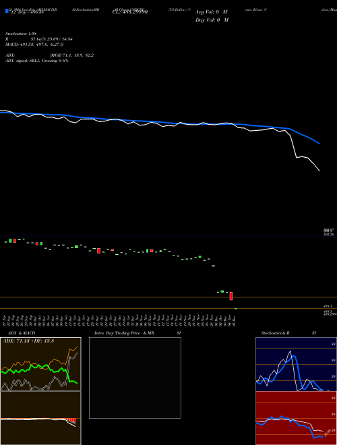Click the 488.3 price axis label
337x445 pixels.
328,307
